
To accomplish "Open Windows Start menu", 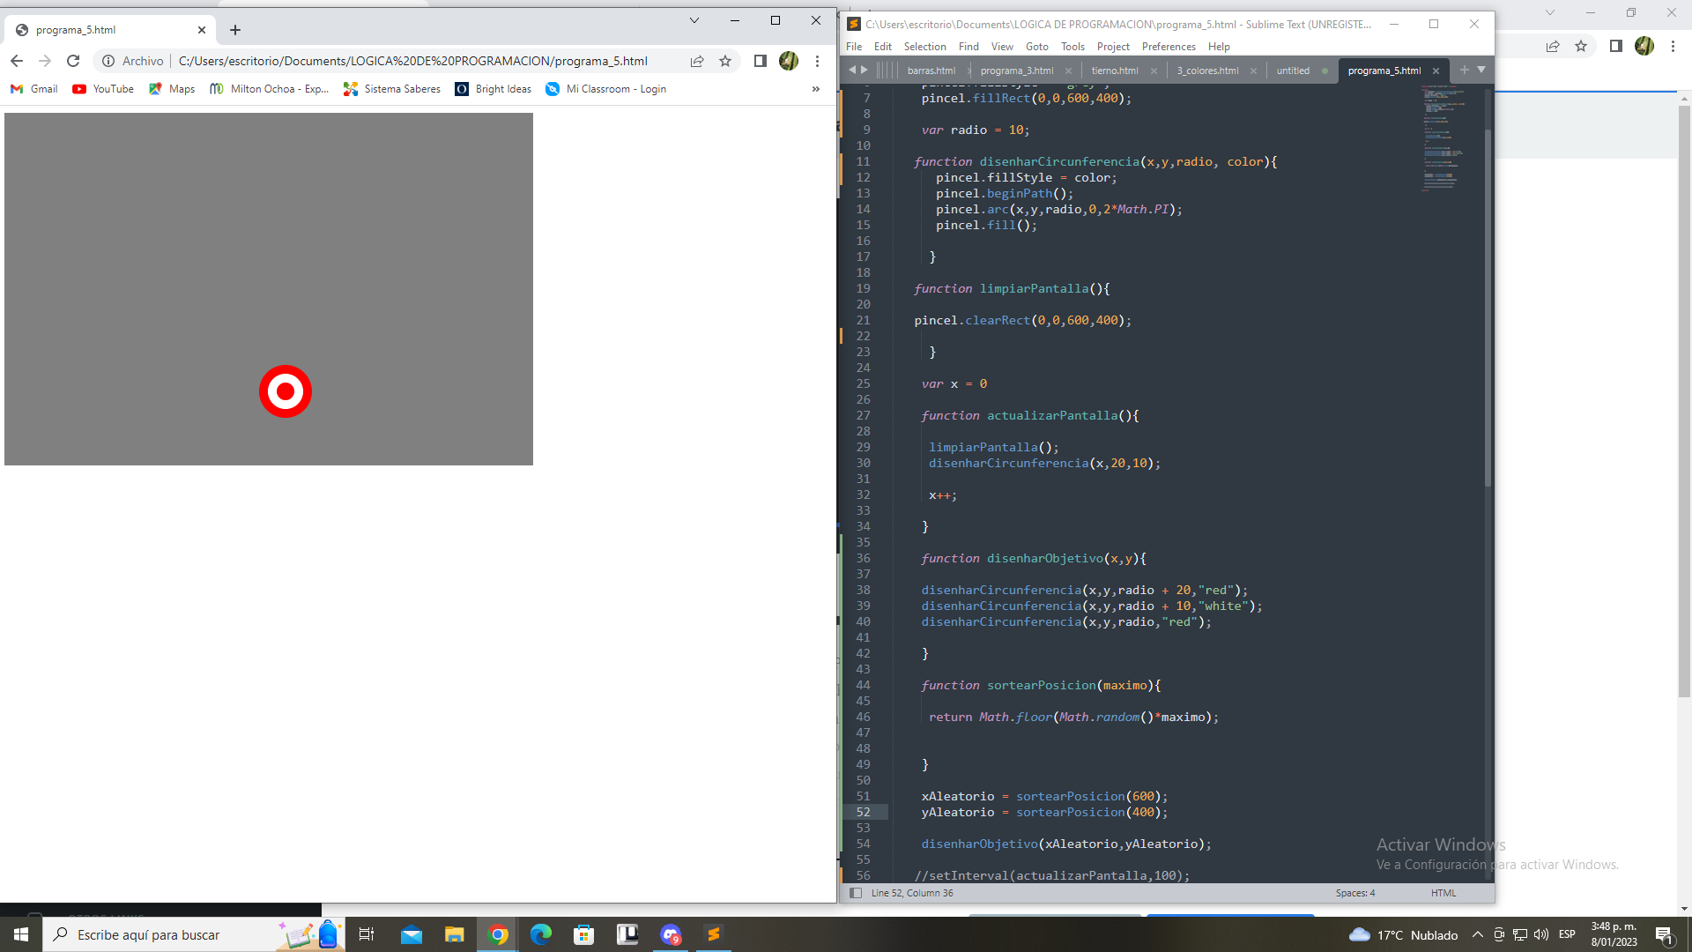I will [21, 934].
